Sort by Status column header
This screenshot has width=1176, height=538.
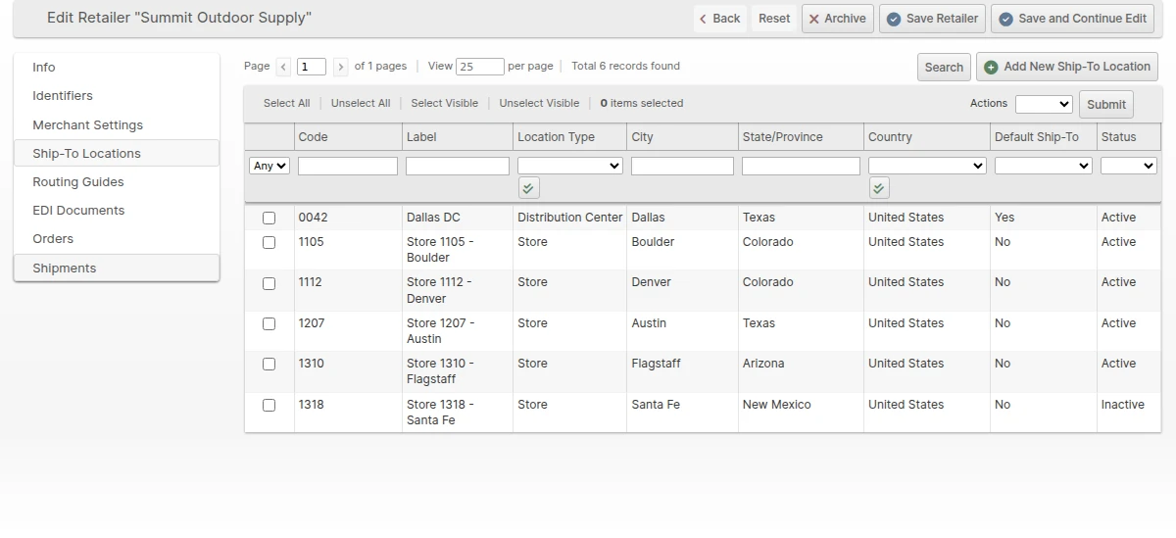(x=1129, y=137)
